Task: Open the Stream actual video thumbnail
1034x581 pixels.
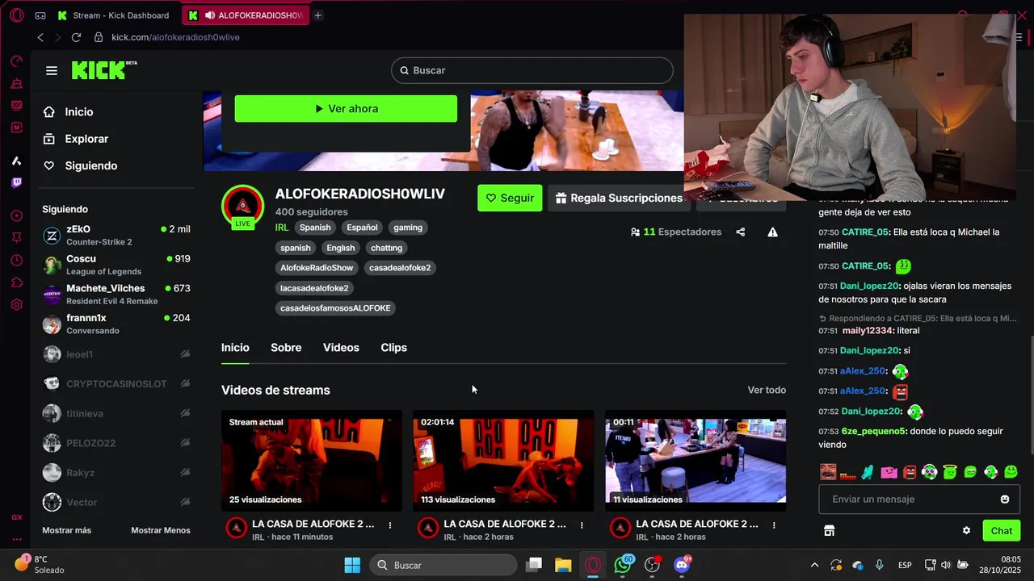Action: pyautogui.click(x=312, y=461)
